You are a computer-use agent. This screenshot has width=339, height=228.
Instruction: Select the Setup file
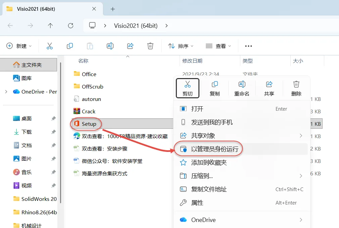[x=85, y=124]
